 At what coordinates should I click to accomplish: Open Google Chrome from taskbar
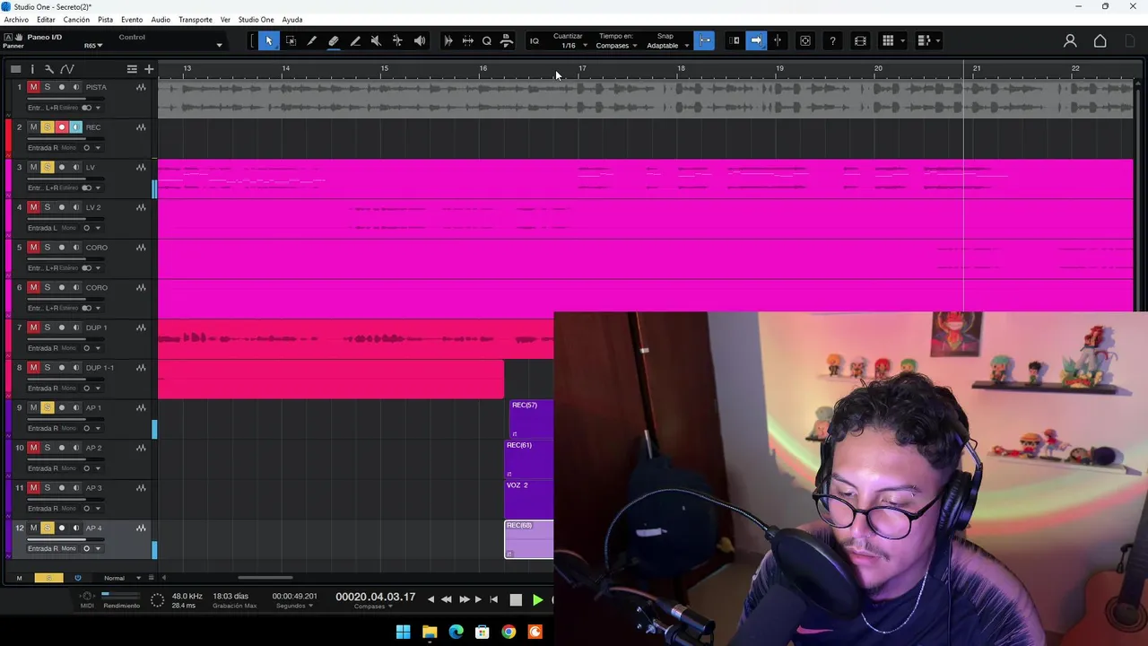tap(509, 632)
